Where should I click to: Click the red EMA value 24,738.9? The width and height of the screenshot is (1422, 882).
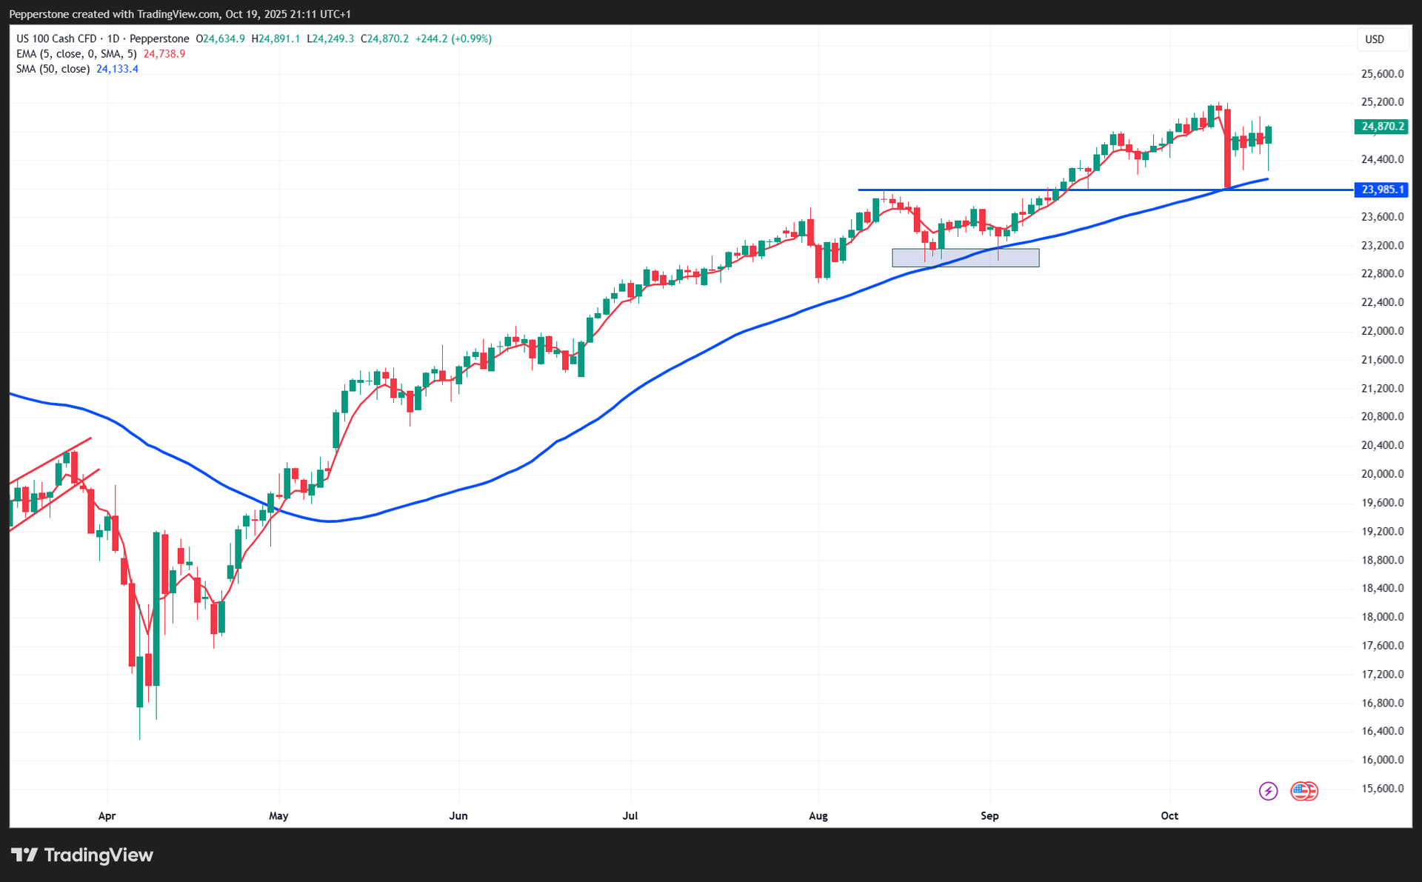[x=164, y=54]
